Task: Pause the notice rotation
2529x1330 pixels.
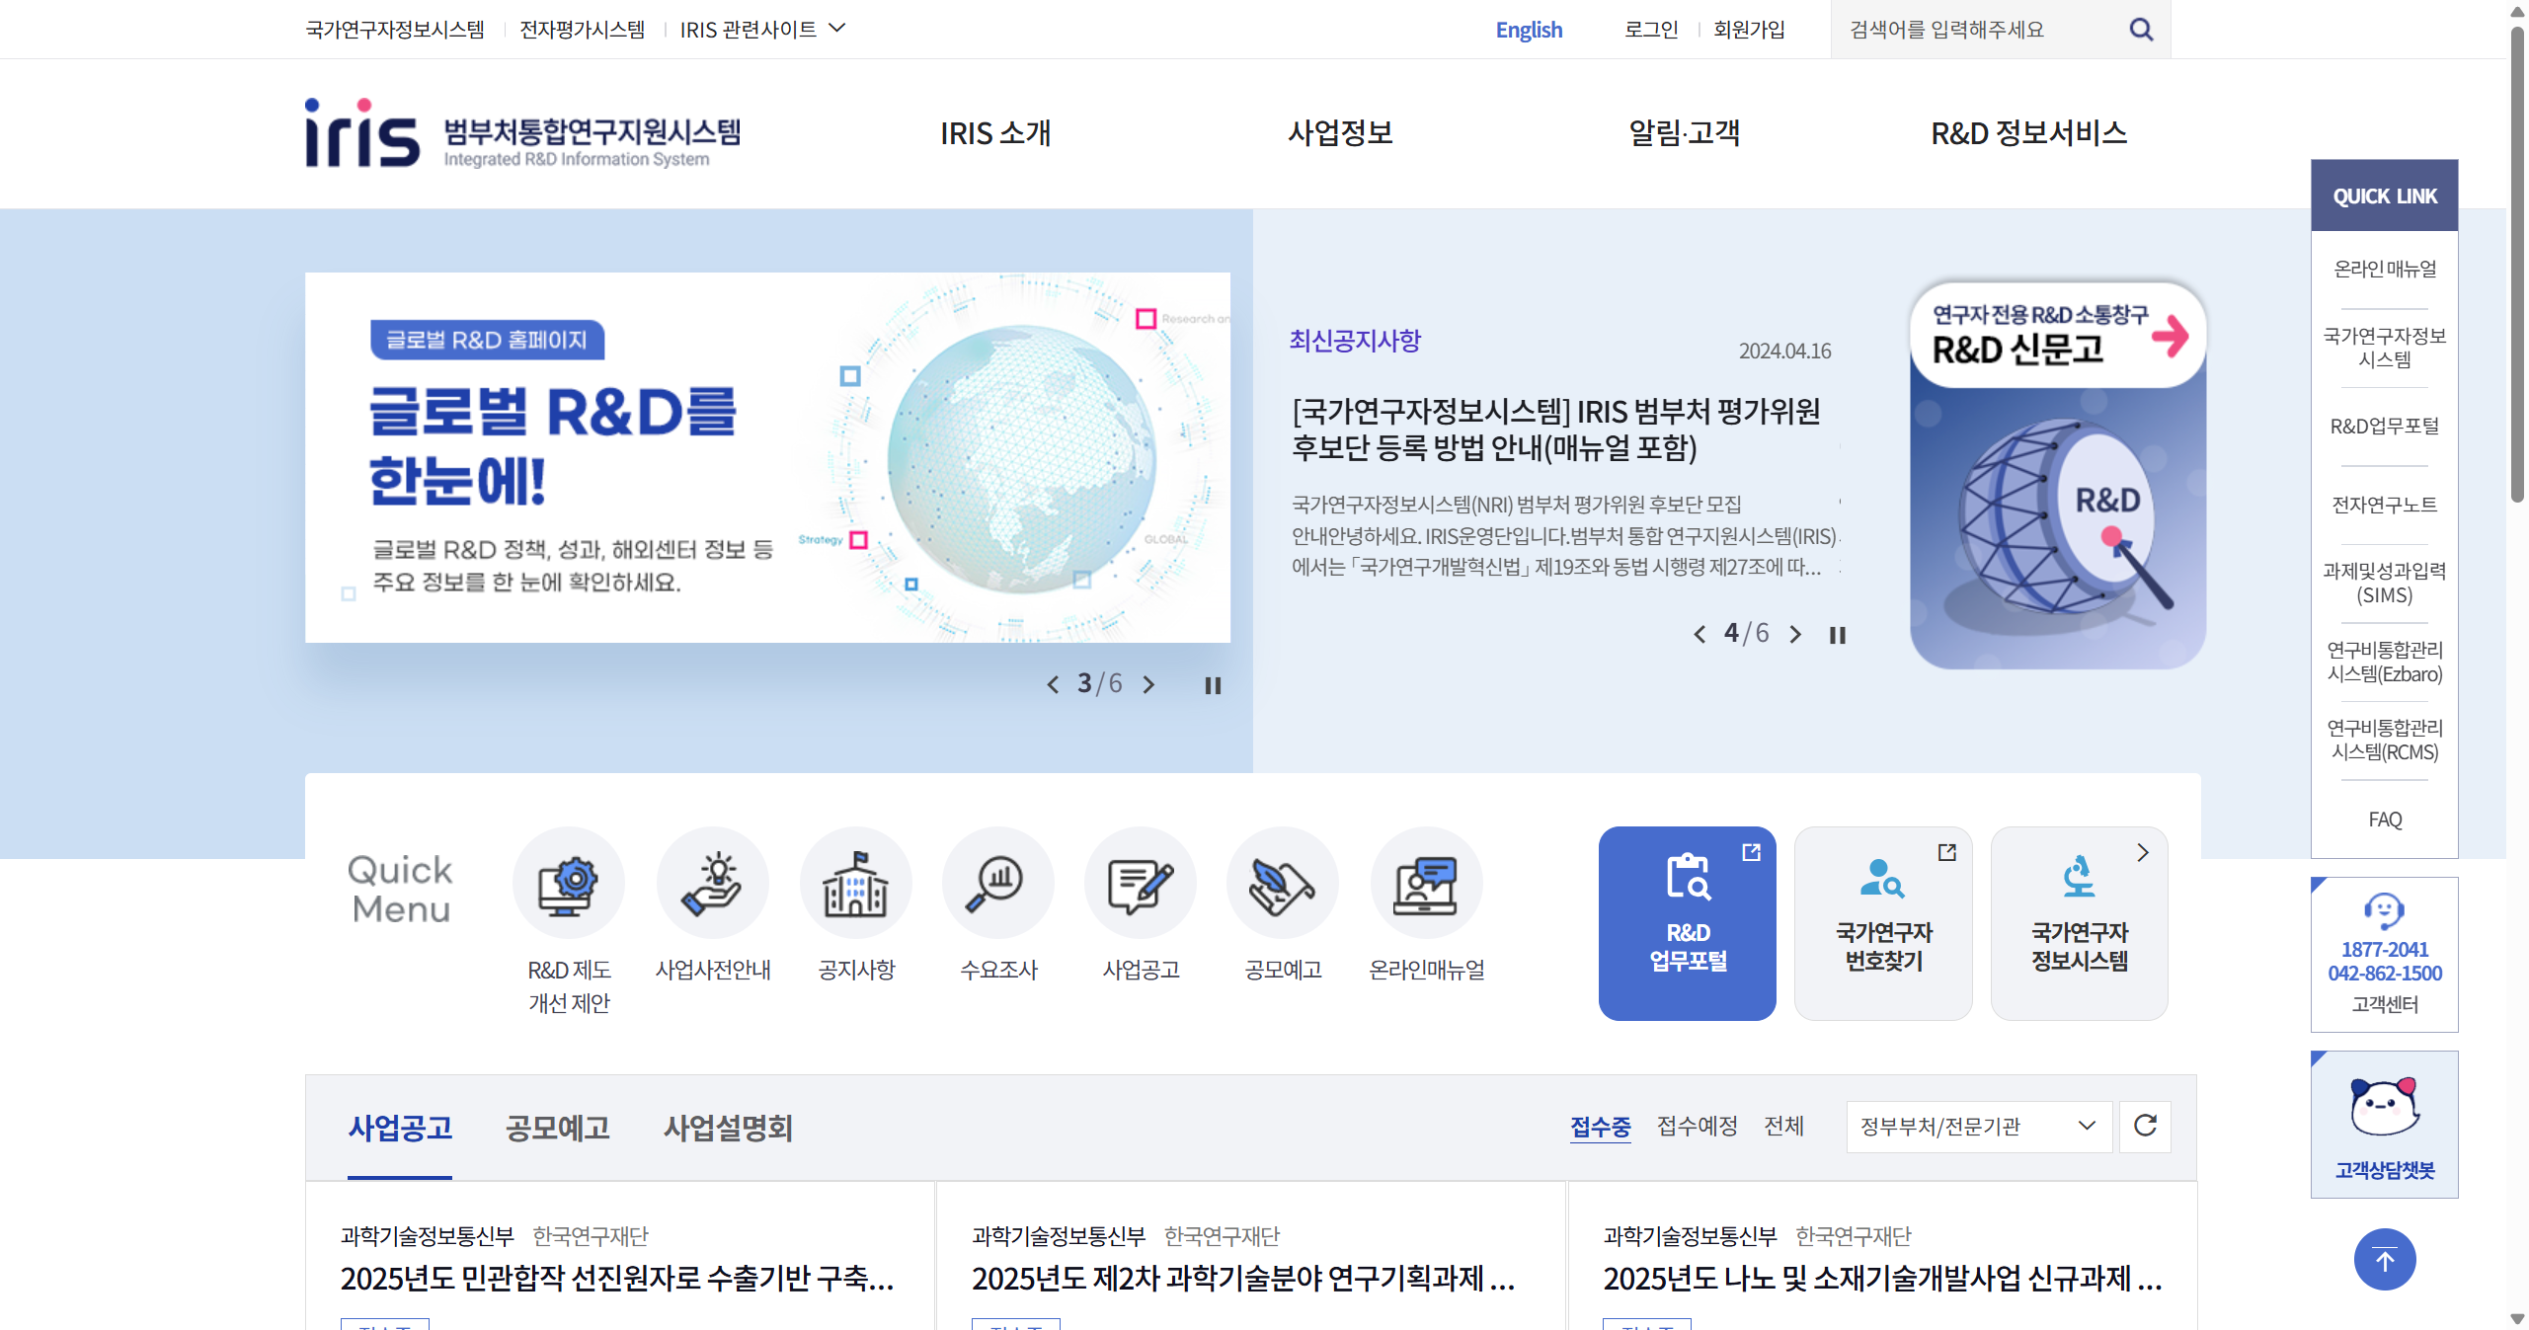Action: (x=1837, y=635)
